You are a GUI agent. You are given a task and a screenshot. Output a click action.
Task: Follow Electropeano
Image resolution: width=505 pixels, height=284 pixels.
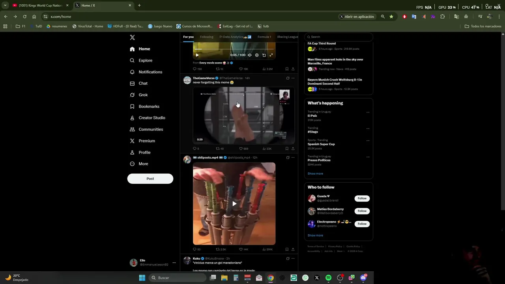click(362, 224)
